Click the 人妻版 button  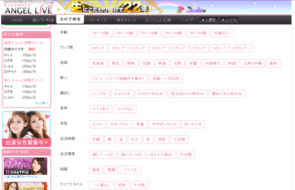(208, 20)
